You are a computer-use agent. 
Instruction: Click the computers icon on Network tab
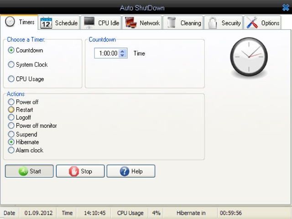tap(131, 22)
